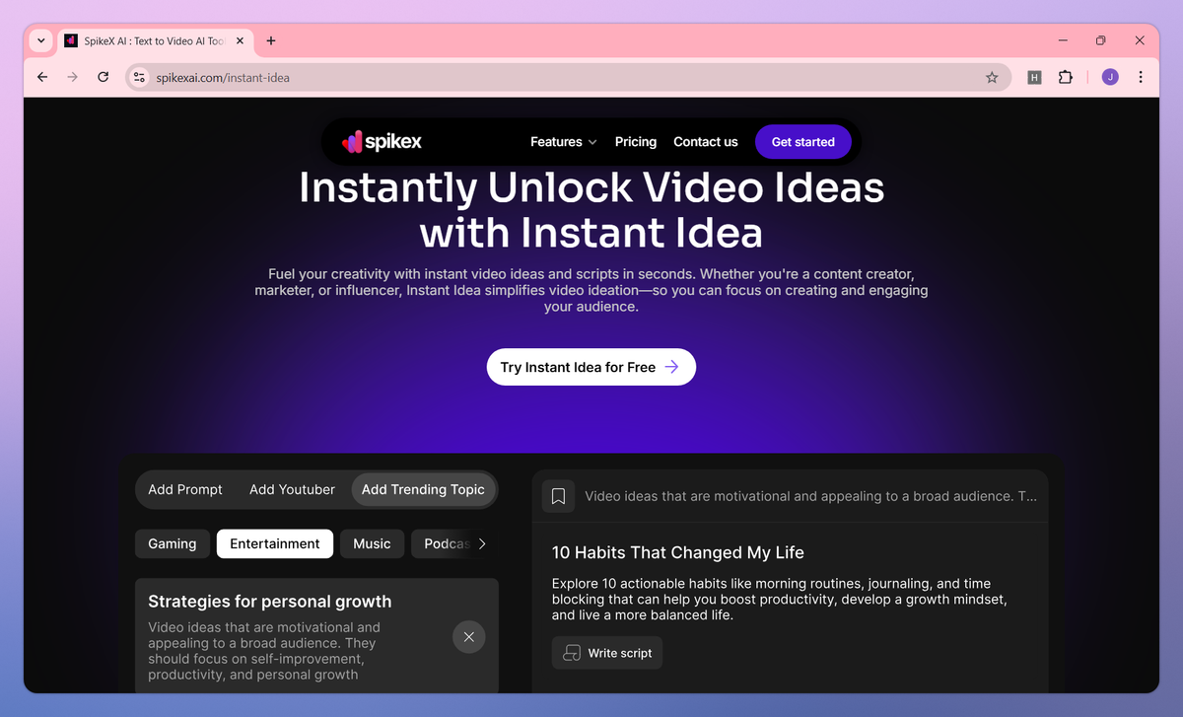This screenshot has width=1183, height=717.
Task: Click the Write script button
Action: (607, 653)
